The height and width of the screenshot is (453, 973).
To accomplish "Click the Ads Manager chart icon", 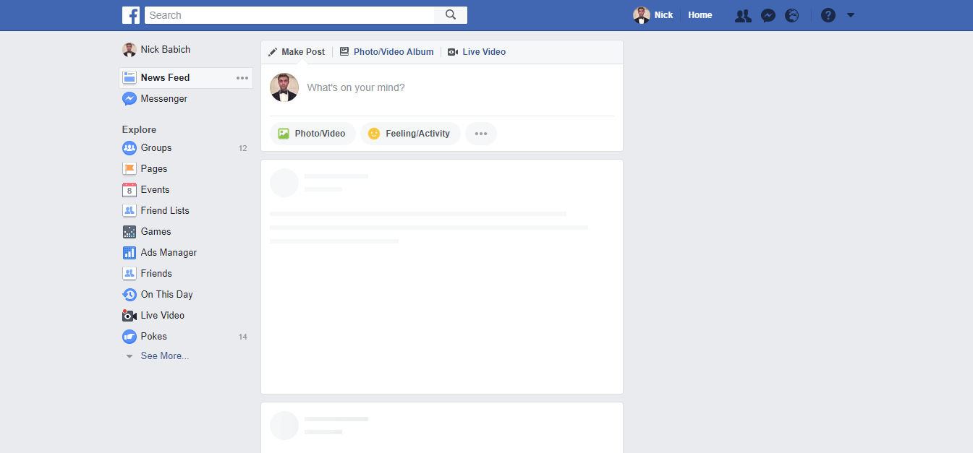I will pyautogui.click(x=129, y=253).
